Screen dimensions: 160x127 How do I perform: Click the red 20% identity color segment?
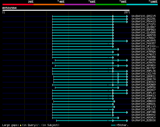tap(18, 4)
